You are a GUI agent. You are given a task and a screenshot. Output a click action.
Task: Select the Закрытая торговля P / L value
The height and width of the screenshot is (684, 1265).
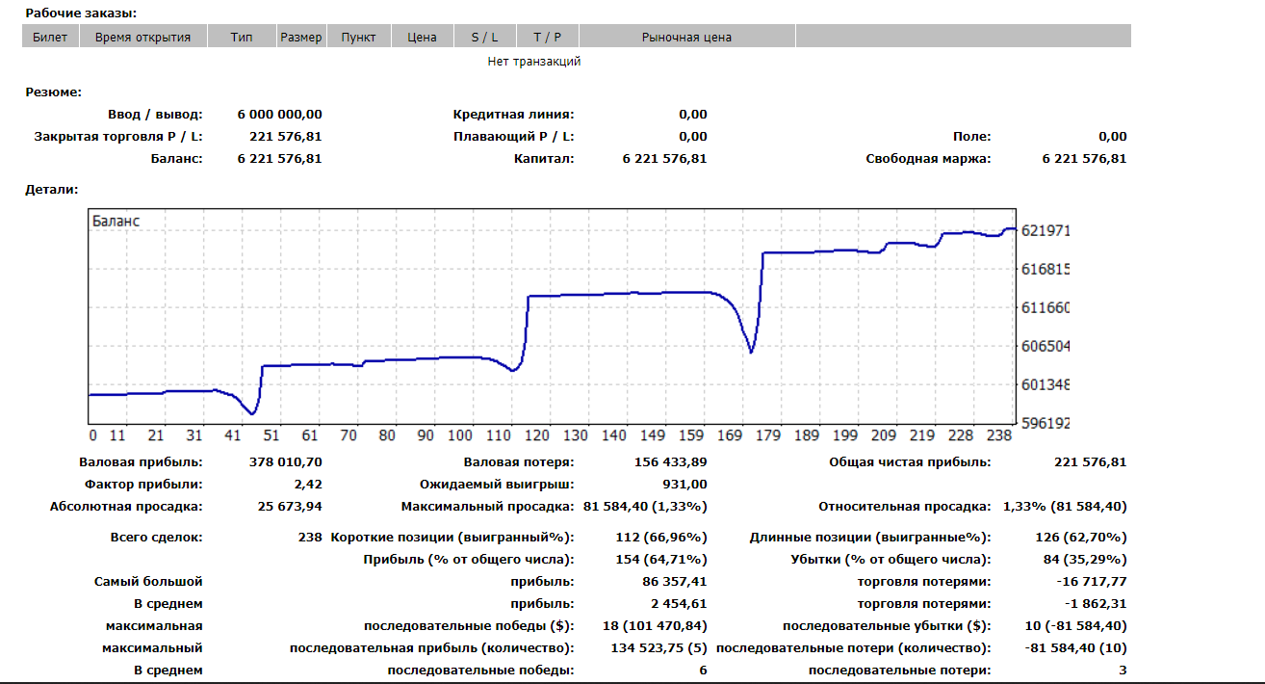(286, 137)
